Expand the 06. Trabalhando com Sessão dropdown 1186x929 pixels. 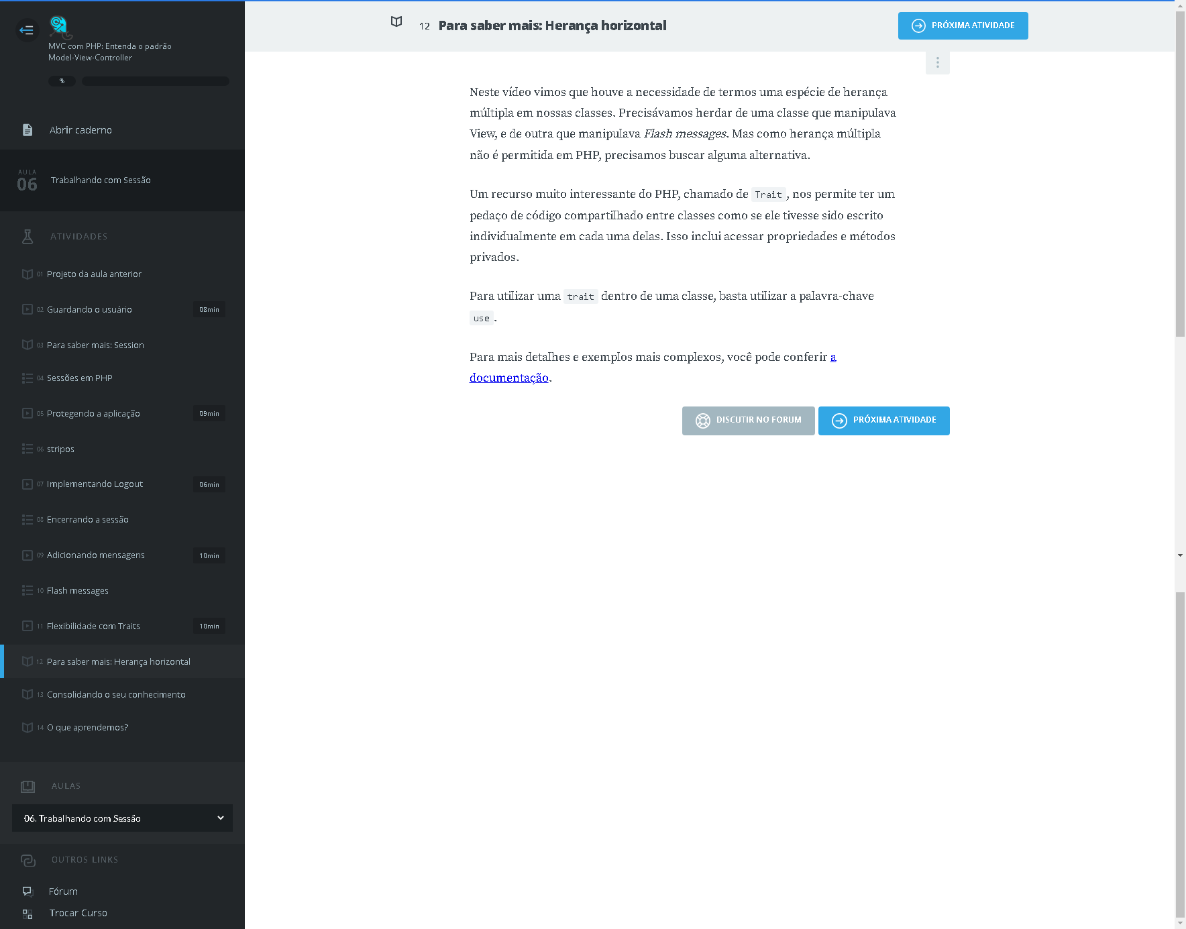122,818
